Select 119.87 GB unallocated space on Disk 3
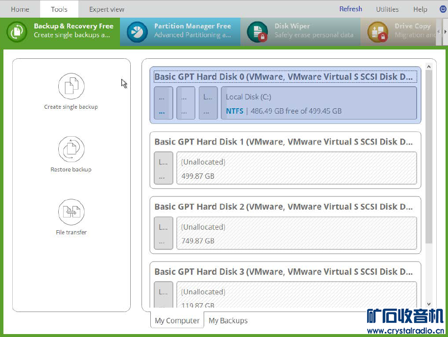The height and width of the screenshot is (337, 448). click(297, 294)
